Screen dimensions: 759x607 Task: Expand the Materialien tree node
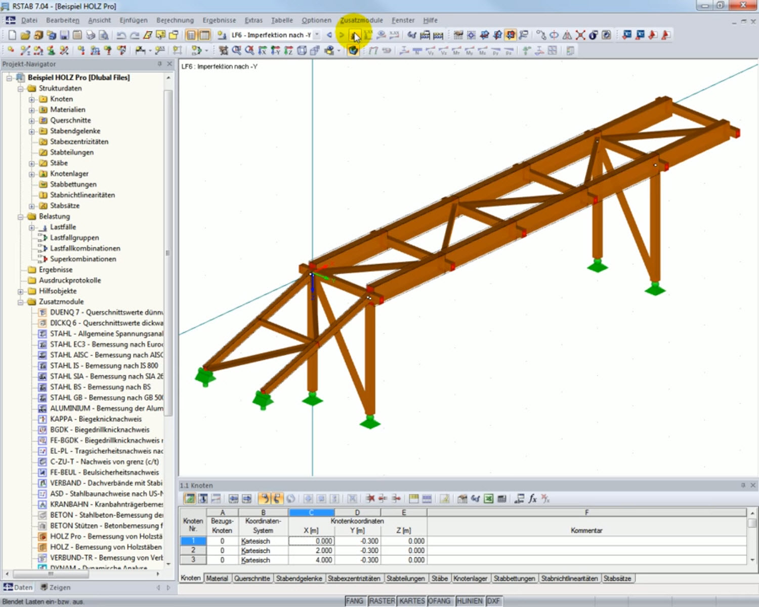31,110
